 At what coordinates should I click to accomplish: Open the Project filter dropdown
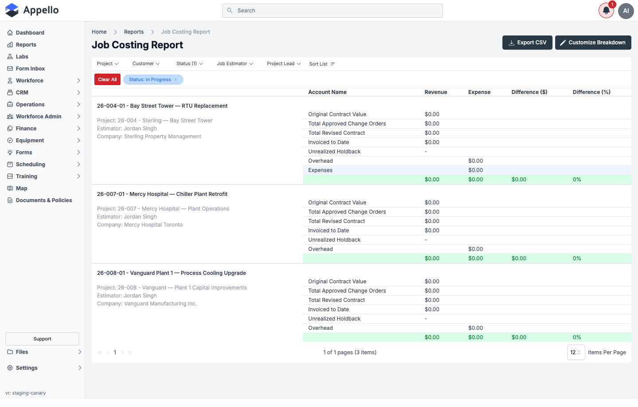pos(108,64)
